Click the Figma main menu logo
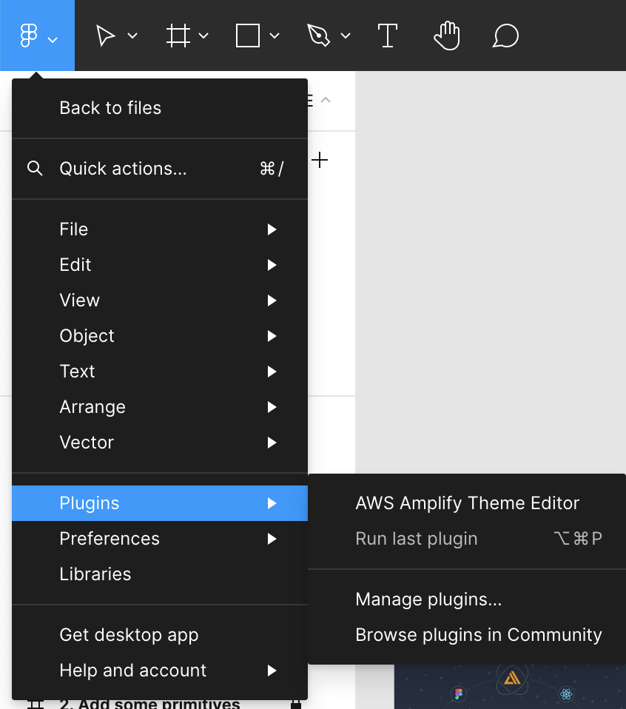Viewport: 626px width, 709px height. (x=28, y=36)
